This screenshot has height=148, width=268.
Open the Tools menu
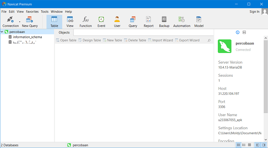pos(45,12)
